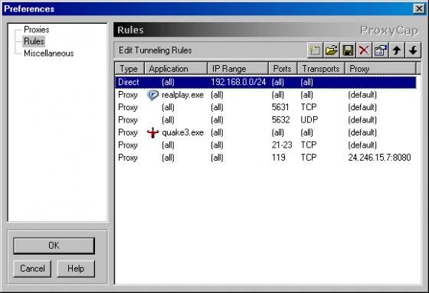
Task: Save rules using the floppy disk icon
Action: click(348, 50)
